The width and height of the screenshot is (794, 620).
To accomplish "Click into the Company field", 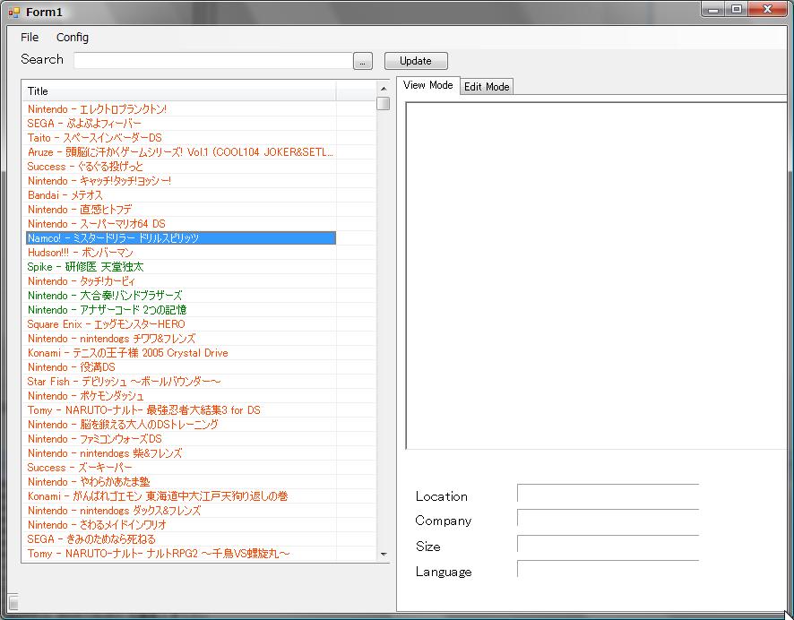I will click(608, 518).
